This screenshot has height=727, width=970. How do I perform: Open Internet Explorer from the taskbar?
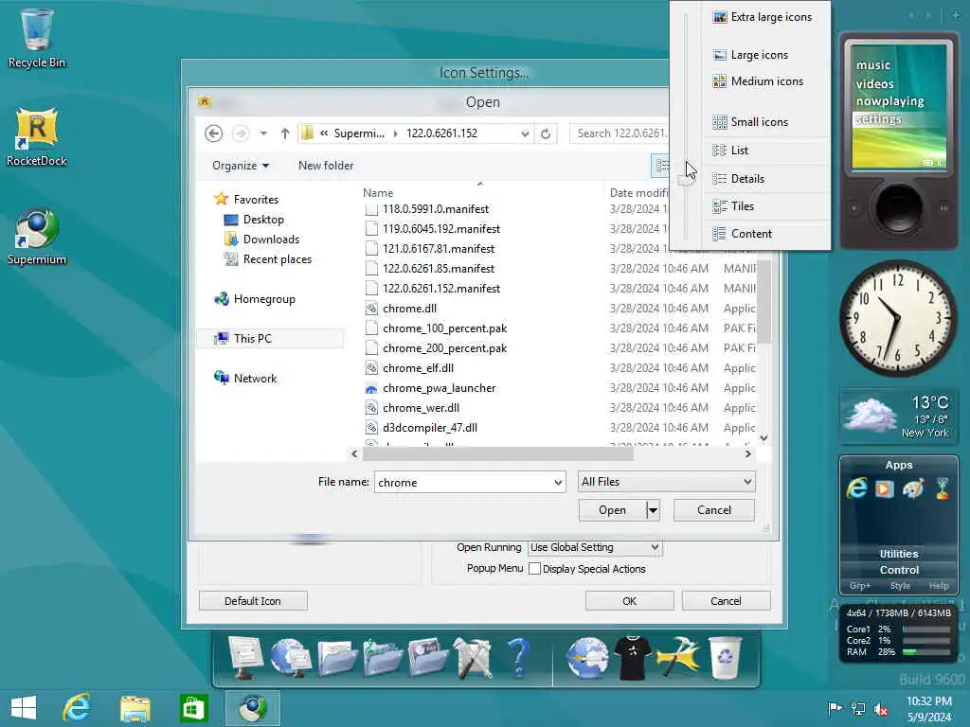(x=77, y=708)
